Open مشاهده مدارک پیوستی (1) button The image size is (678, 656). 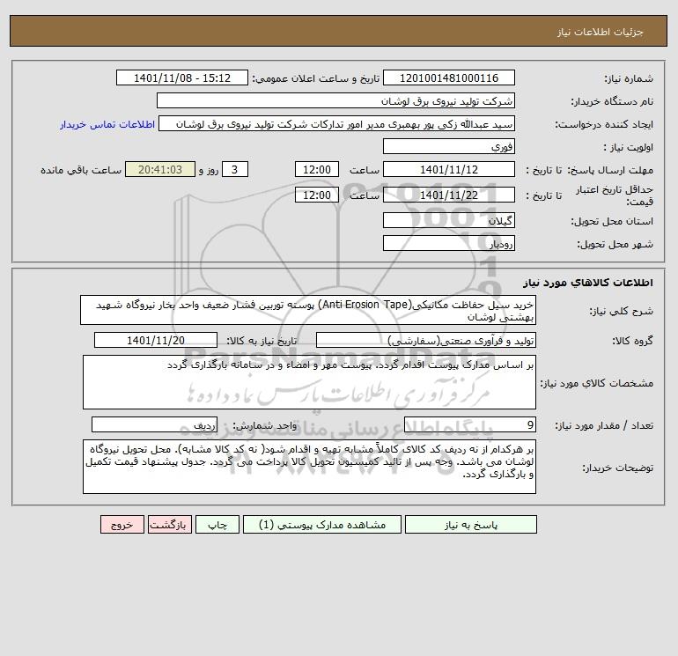tap(322, 525)
